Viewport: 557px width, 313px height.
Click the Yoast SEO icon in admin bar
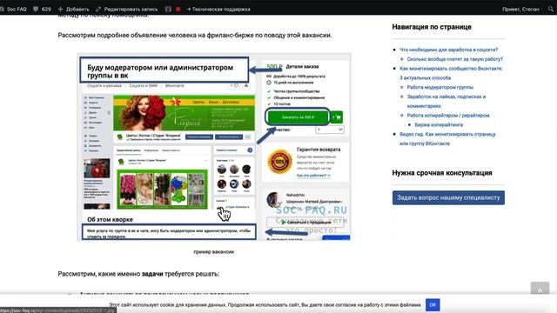click(168, 10)
